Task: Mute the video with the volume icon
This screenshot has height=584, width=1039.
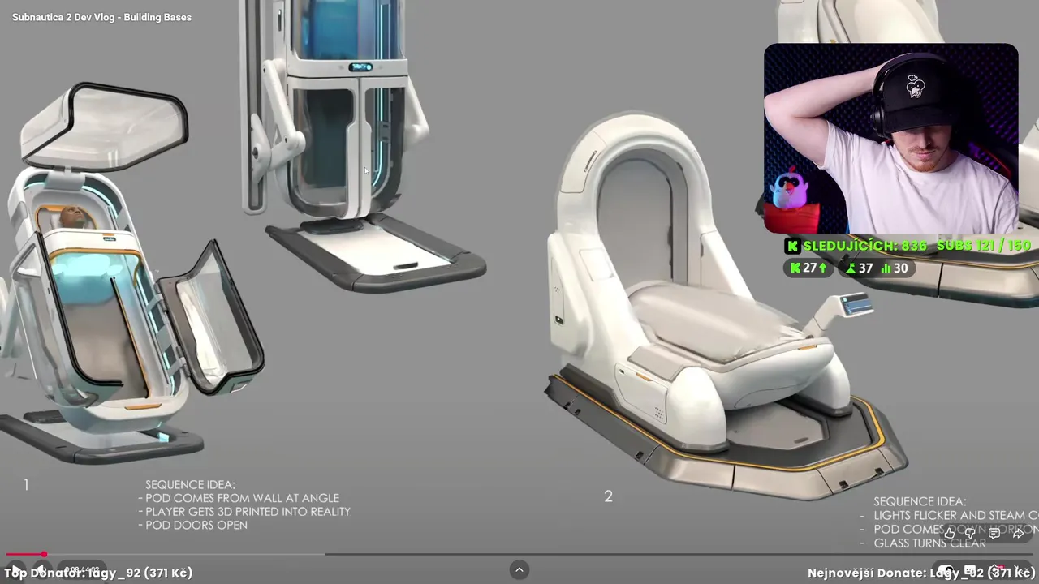Action: pyautogui.click(x=41, y=569)
